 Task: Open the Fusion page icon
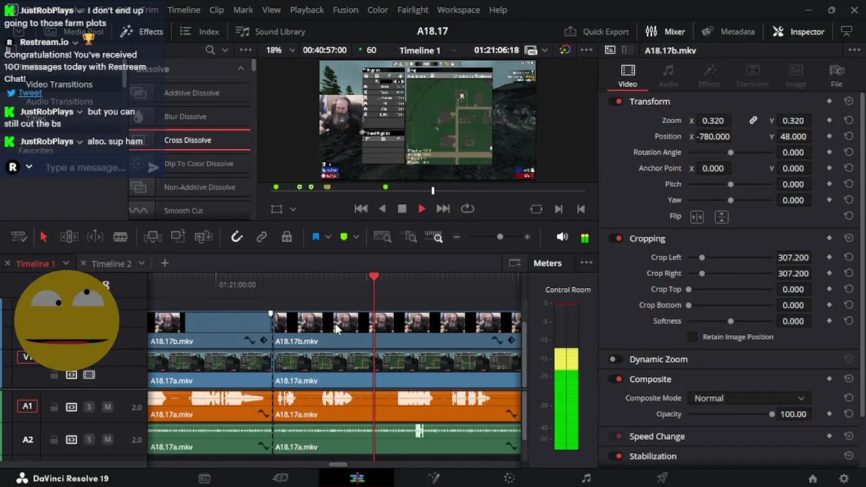[x=434, y=478]
